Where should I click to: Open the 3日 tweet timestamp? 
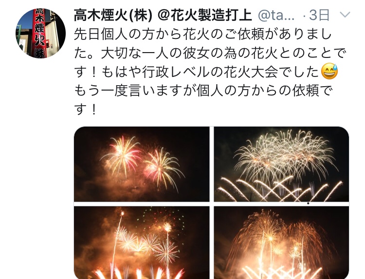(x=319, y=16)
